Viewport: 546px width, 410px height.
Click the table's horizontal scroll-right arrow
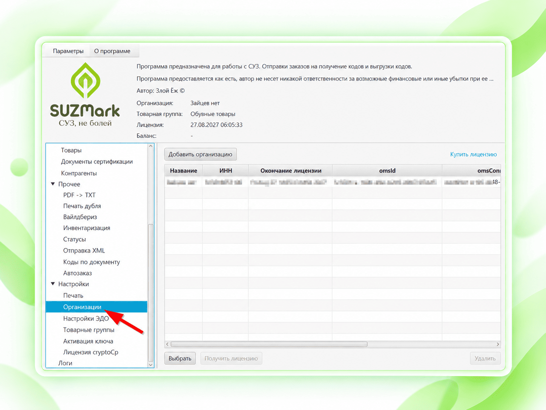[x=498, y=344]
